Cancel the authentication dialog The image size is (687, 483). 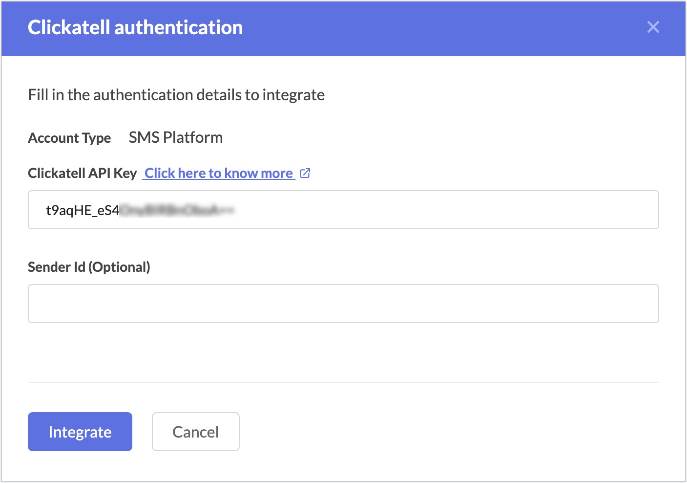[x=196, y=432]
